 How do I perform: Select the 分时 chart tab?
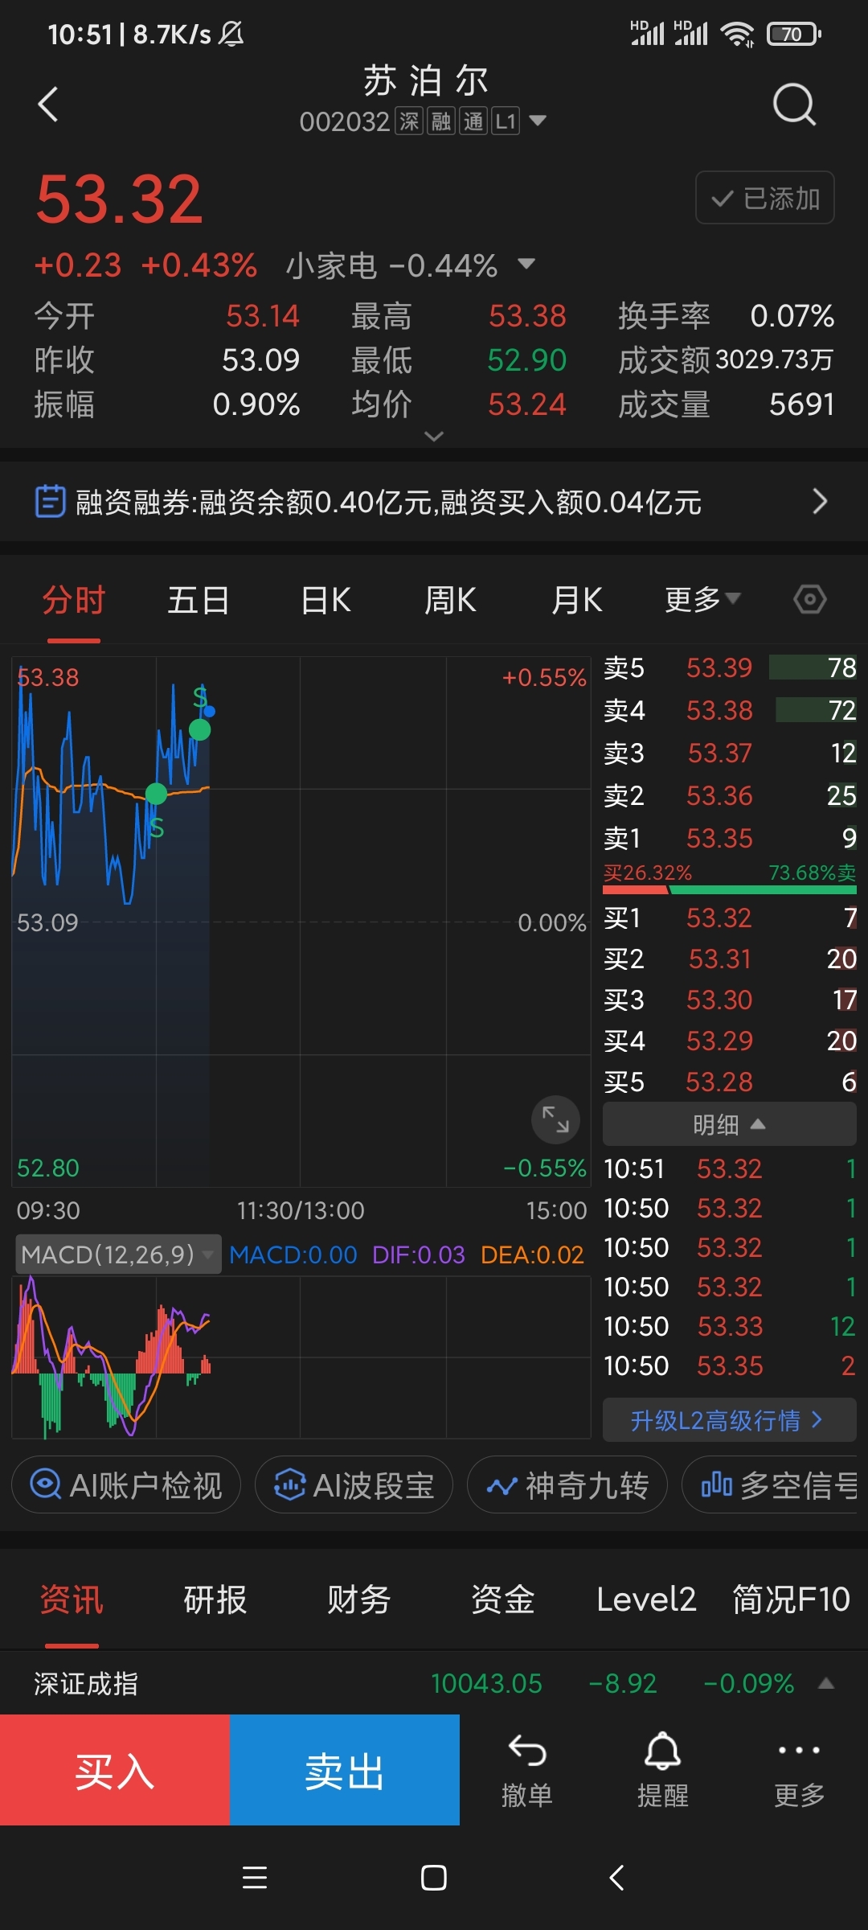[x=74, y=600]
